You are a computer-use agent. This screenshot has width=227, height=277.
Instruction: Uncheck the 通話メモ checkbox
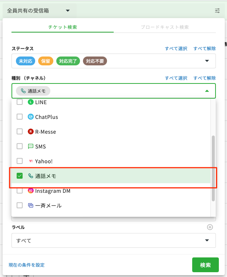[20, 176]
